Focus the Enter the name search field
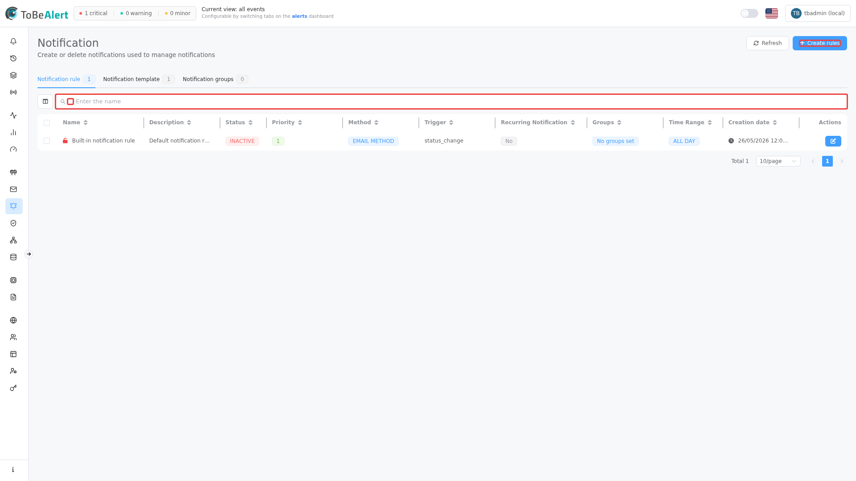Screen dimensions: 856x481 (451, 102)
